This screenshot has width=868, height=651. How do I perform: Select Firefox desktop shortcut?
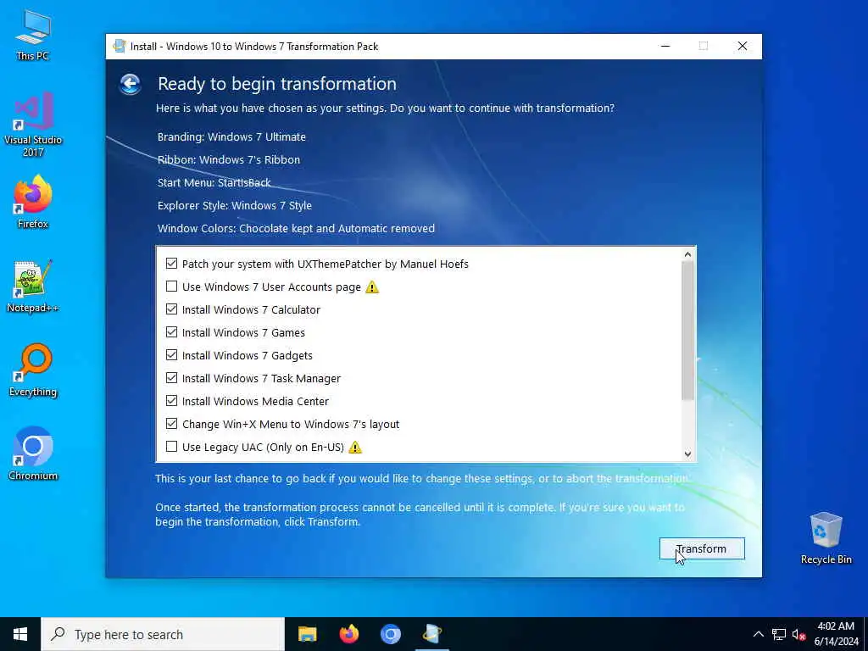33,202
